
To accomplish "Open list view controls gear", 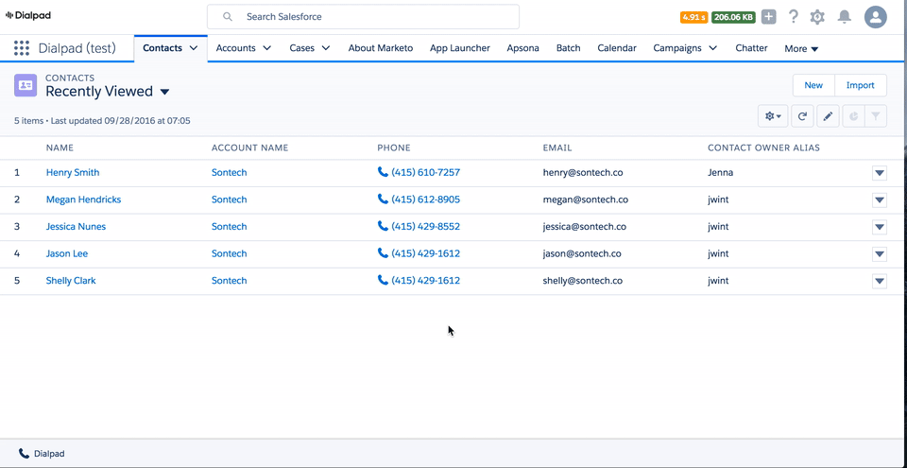I will [773, 116].
